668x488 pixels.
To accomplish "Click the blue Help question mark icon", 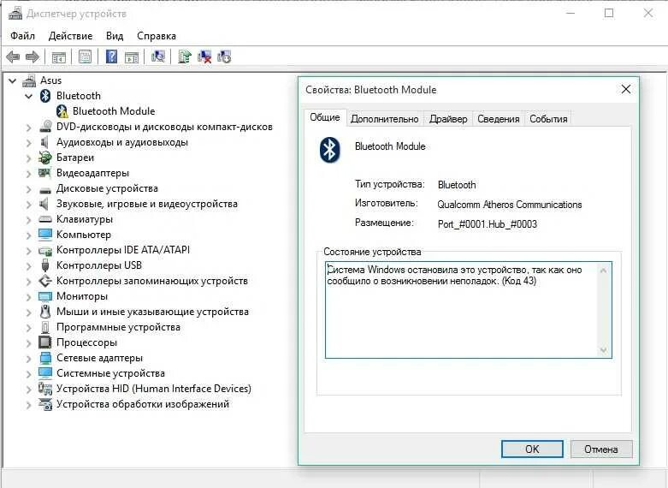I will (111, 57).
